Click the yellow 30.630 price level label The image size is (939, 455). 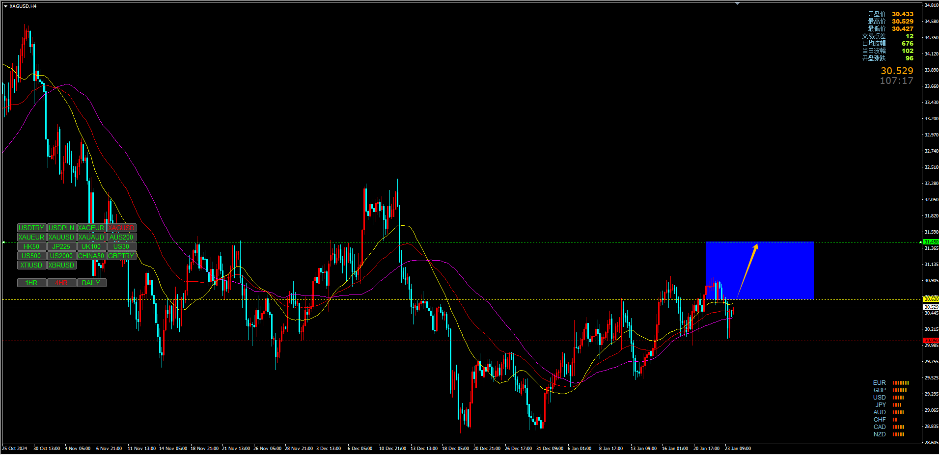coord(931,299)
